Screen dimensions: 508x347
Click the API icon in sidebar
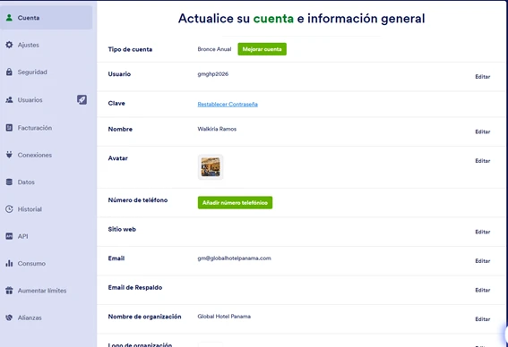9,236
